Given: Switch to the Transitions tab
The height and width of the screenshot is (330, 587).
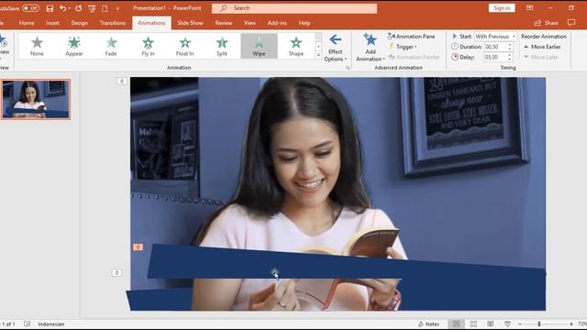Looking at the screenshot, I should tap(113, 23).
